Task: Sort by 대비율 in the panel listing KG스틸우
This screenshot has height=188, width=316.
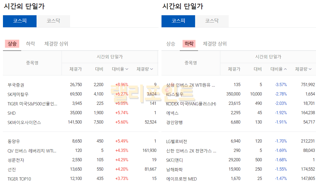Action: tap(279, 69)
